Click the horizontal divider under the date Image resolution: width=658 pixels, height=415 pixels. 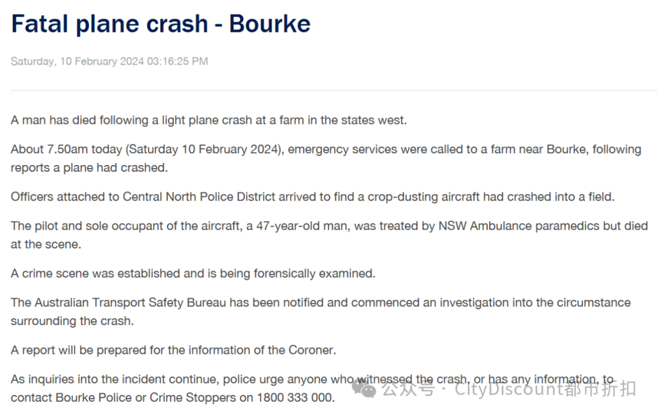334,90
